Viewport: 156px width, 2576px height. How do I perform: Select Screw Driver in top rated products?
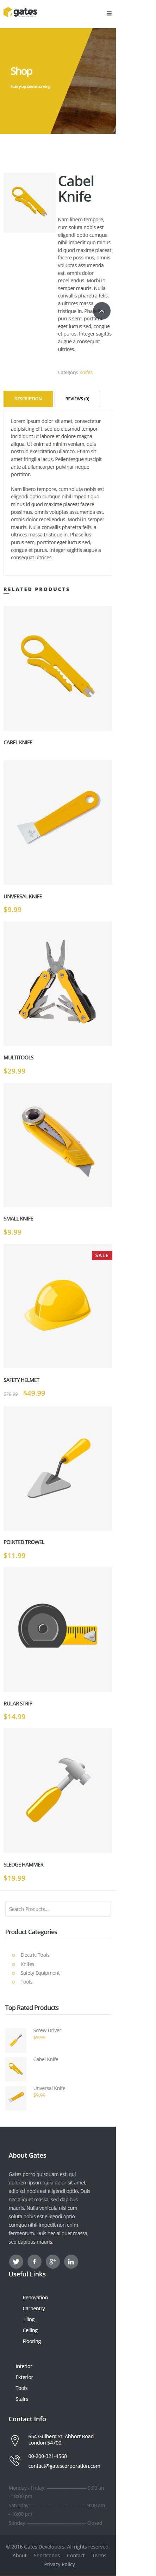tap(47, 2030)
